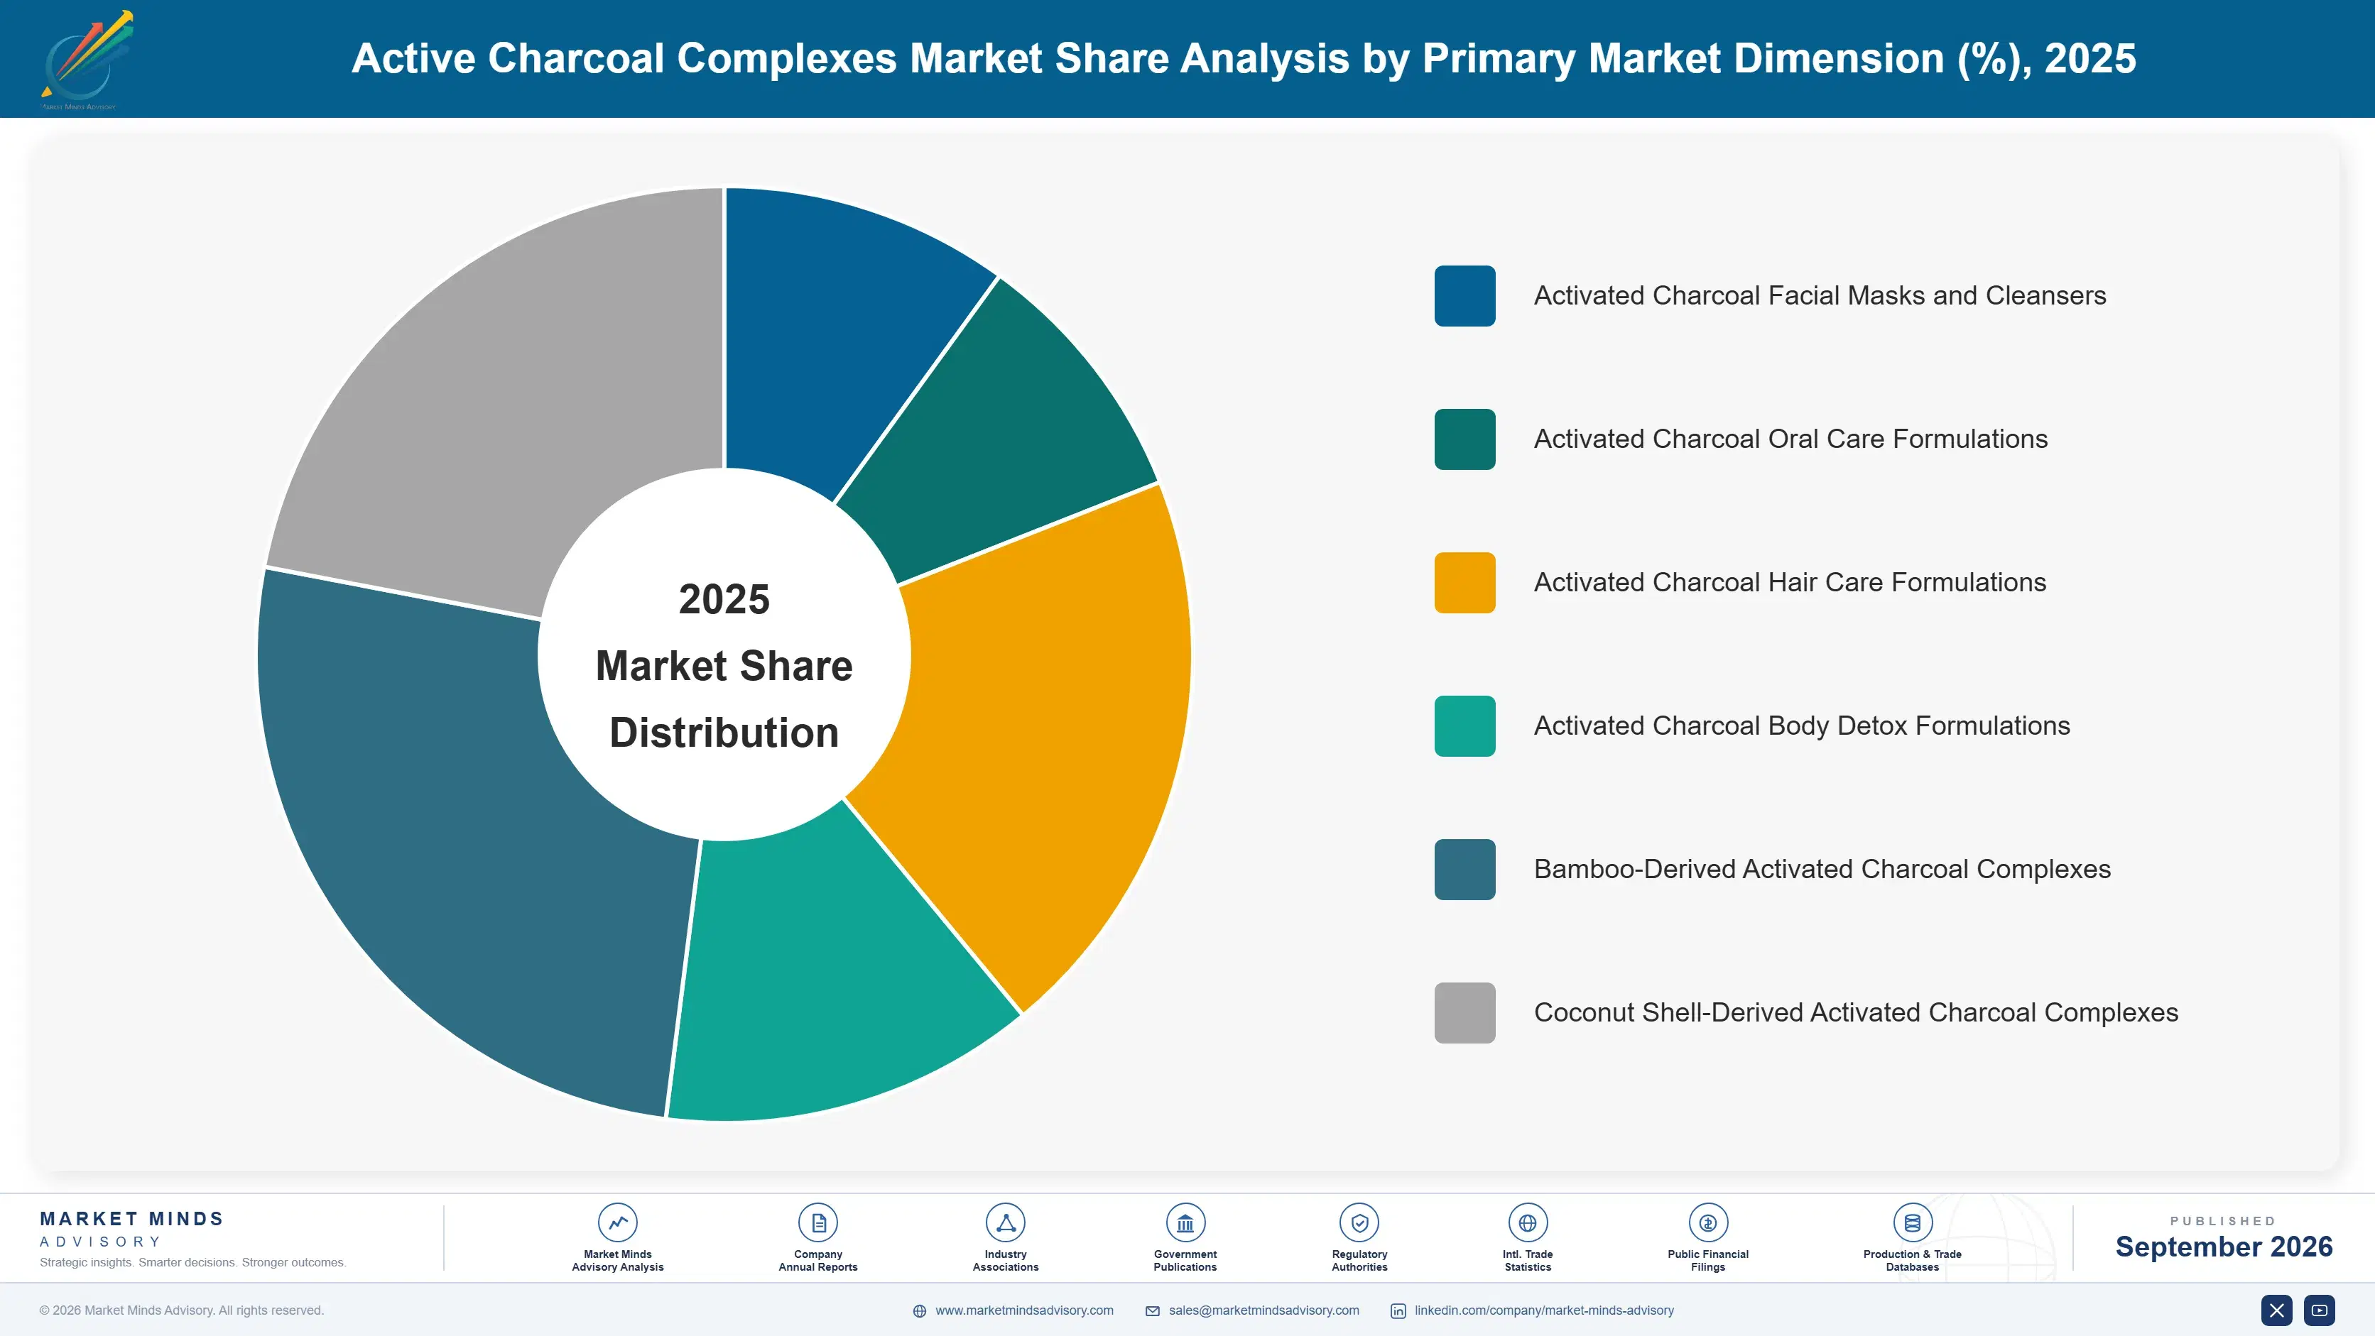2375x1336 pixels.
Task: Click the Industry Associations icon
Action: coord(1005,1222)
